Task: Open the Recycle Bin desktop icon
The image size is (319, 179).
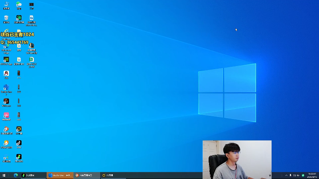Action: [x=6, y=19]
